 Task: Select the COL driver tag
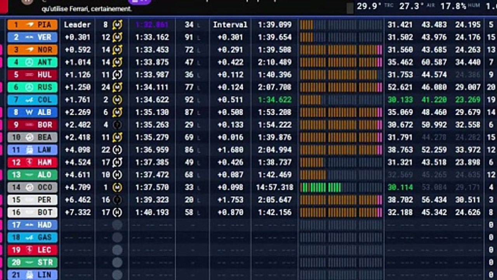click(x=32, y=100)
